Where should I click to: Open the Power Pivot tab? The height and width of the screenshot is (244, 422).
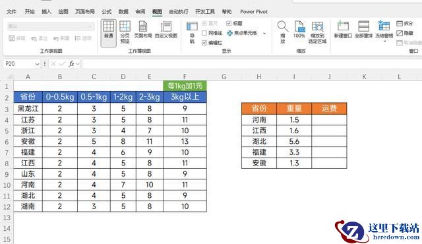point(254,12)
